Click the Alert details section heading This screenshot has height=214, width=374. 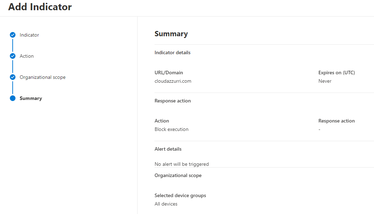pos(168,149)
